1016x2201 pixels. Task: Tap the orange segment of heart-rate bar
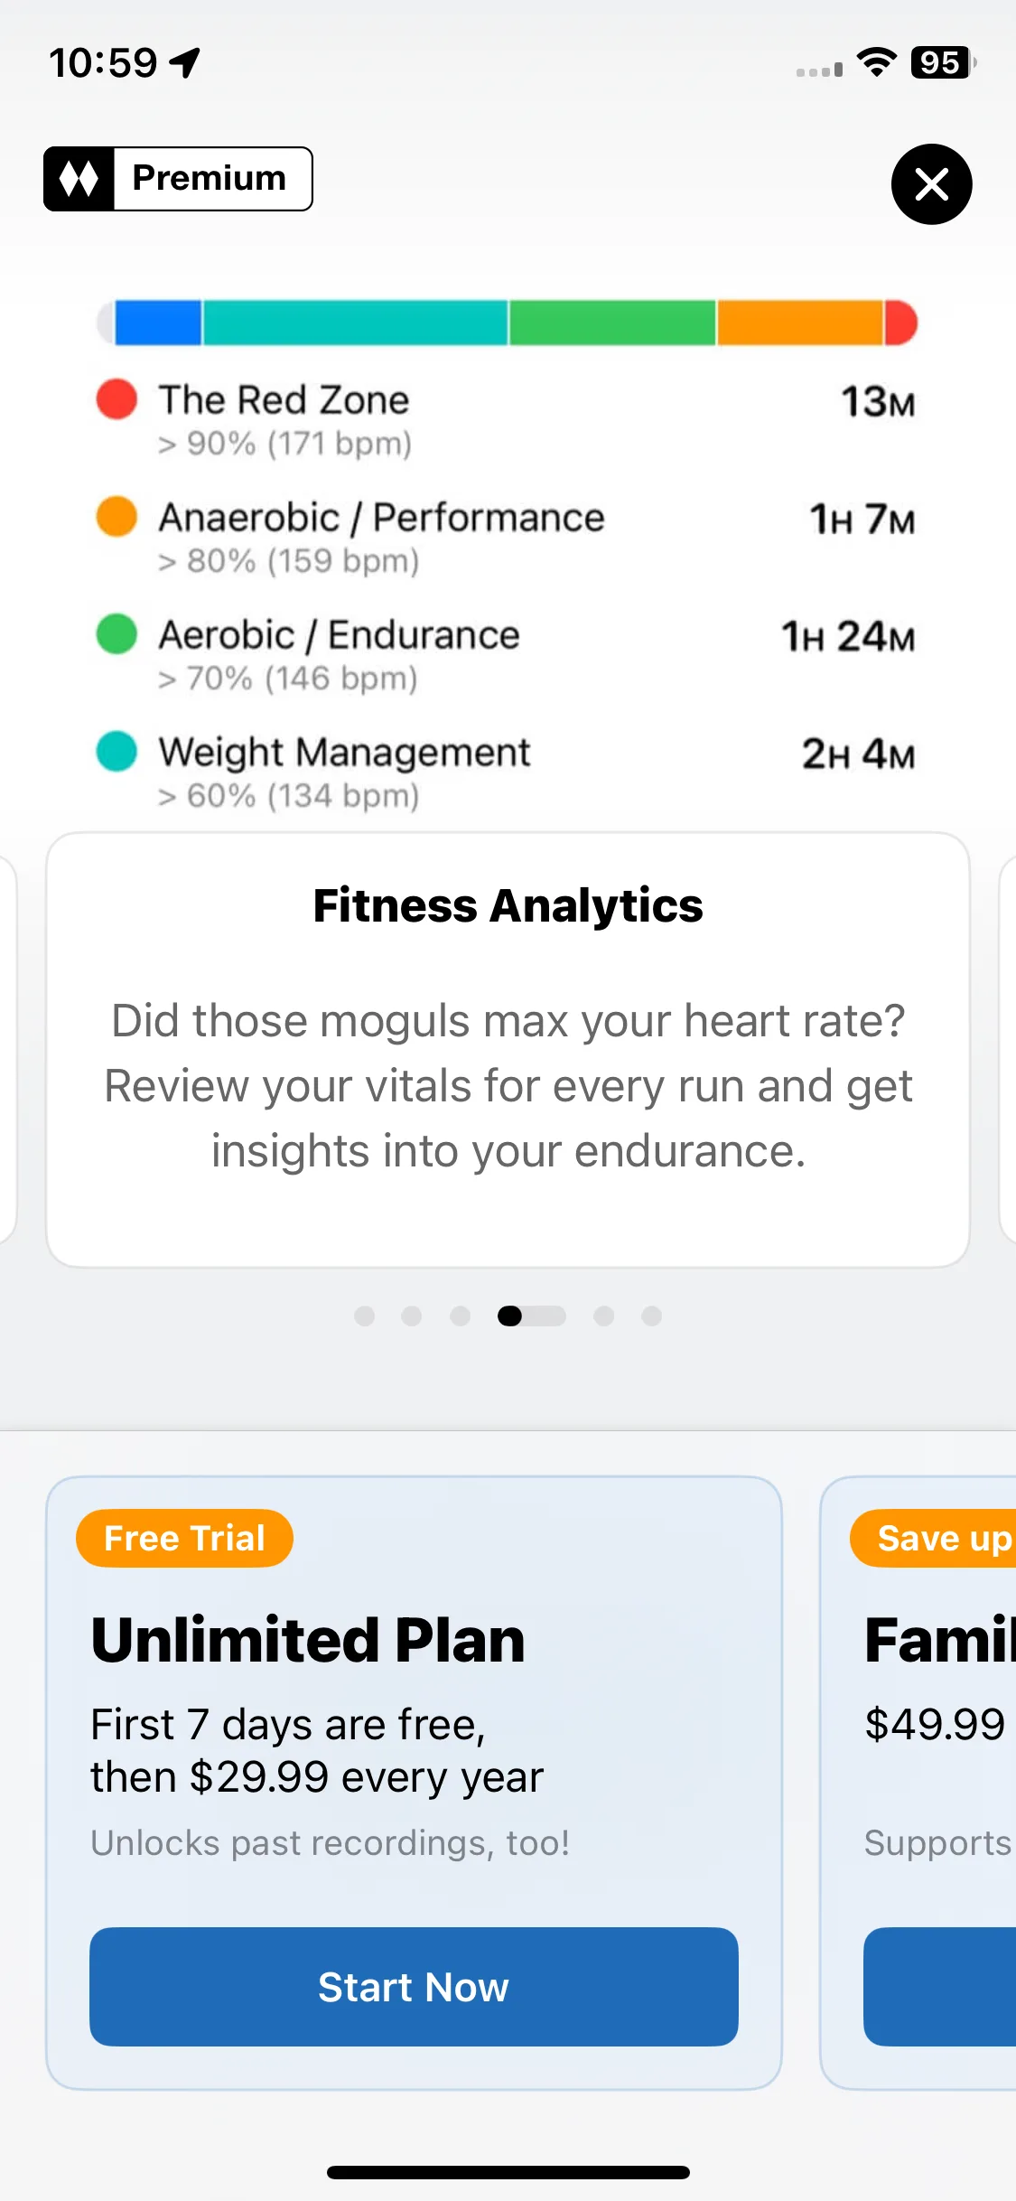[799, 323]
